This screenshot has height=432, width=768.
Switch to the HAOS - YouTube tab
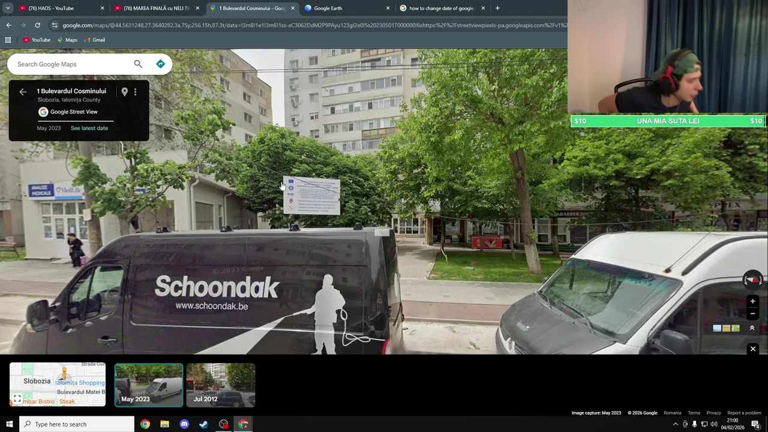click(x=61, y=8)
